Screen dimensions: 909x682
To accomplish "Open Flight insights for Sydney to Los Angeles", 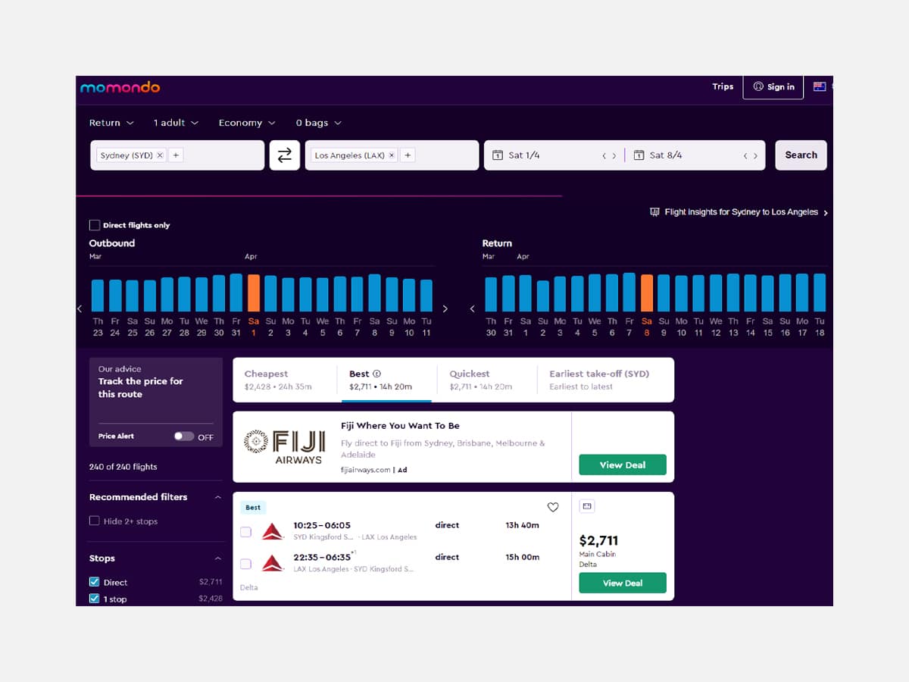I will point(739,212).
